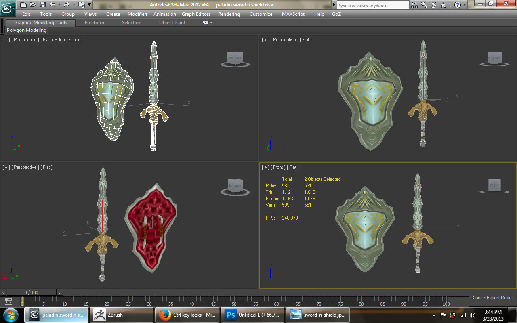The height and width of the screenshot is (323, 517).
Task: Click the FPS 248.070 readout
Action: tap(282, 218)
